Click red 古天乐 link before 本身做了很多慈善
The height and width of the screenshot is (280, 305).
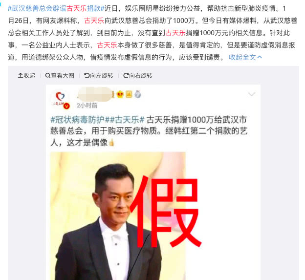coord(107,45)
